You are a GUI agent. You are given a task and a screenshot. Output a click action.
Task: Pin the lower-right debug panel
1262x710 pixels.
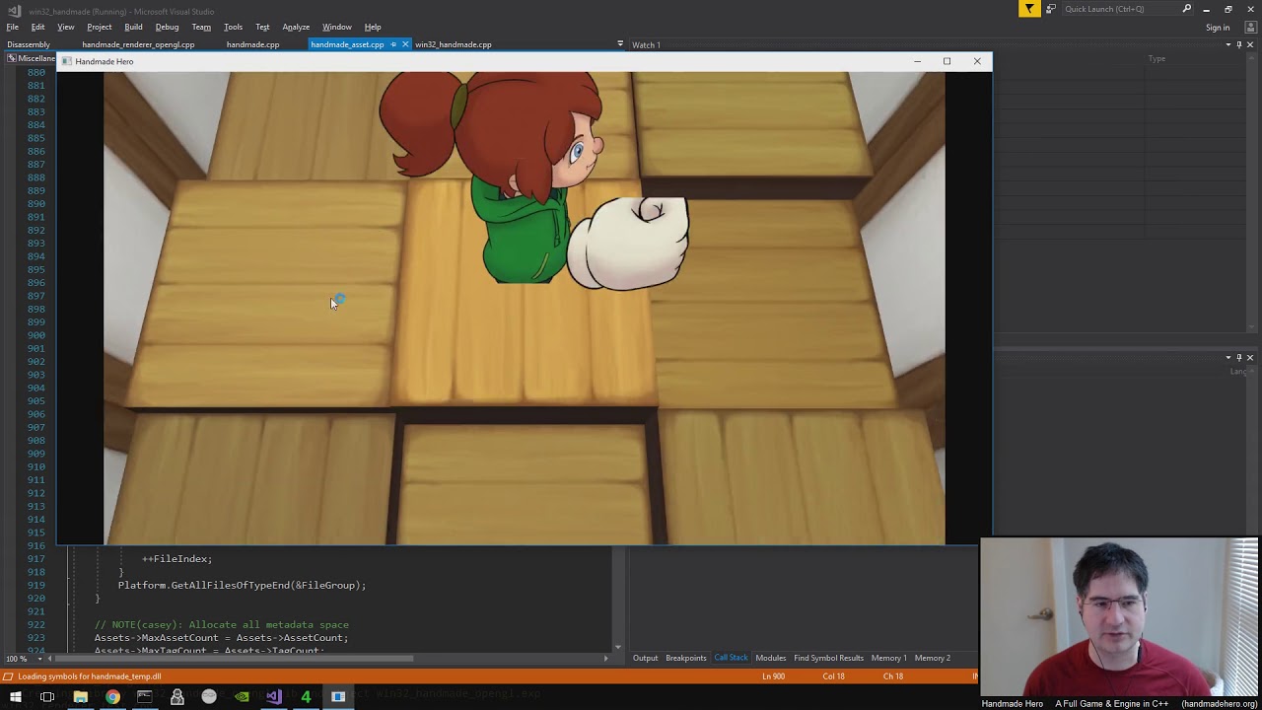[1239, 357]
